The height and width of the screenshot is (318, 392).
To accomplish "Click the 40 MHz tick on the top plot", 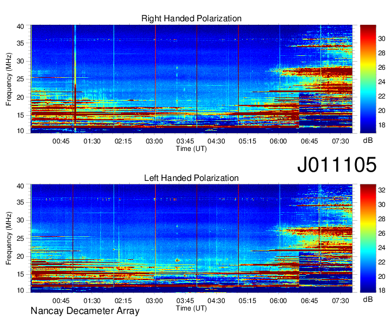I will [x=20, y=26].
